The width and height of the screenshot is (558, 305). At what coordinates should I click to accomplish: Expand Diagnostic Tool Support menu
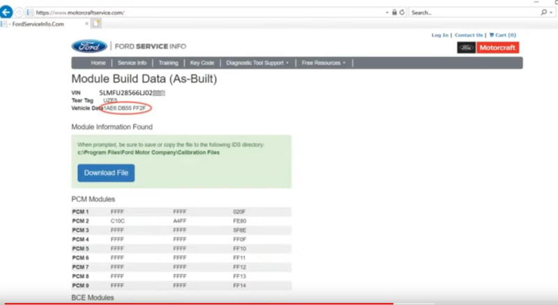click(257, 63)
